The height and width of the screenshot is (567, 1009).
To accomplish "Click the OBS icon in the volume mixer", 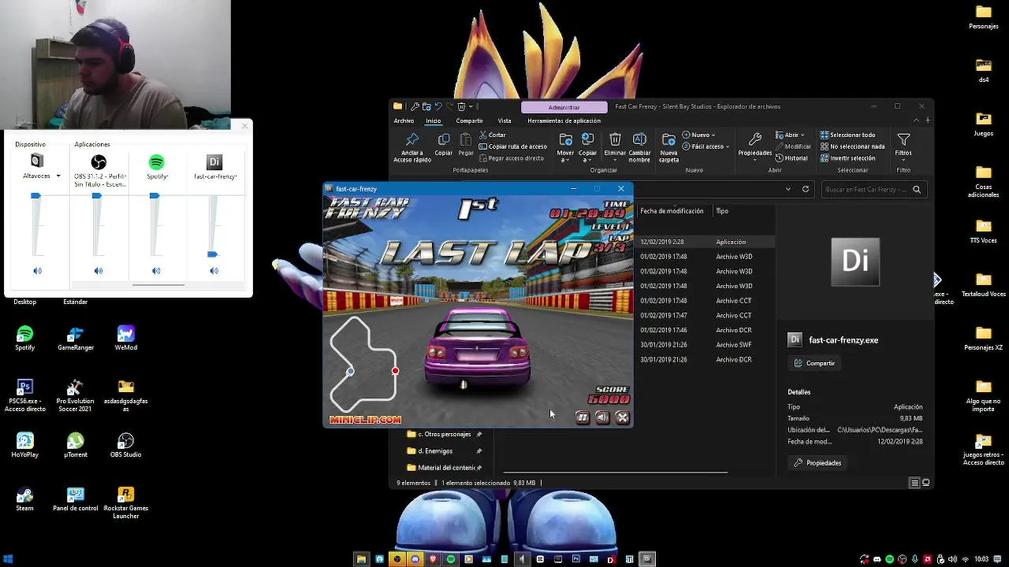I will (99, 162).
